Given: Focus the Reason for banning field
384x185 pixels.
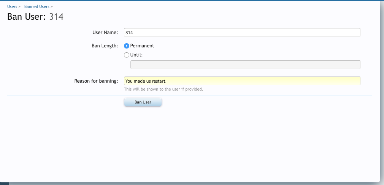Looking at the screenshot, I should click(x=242, y=81).
